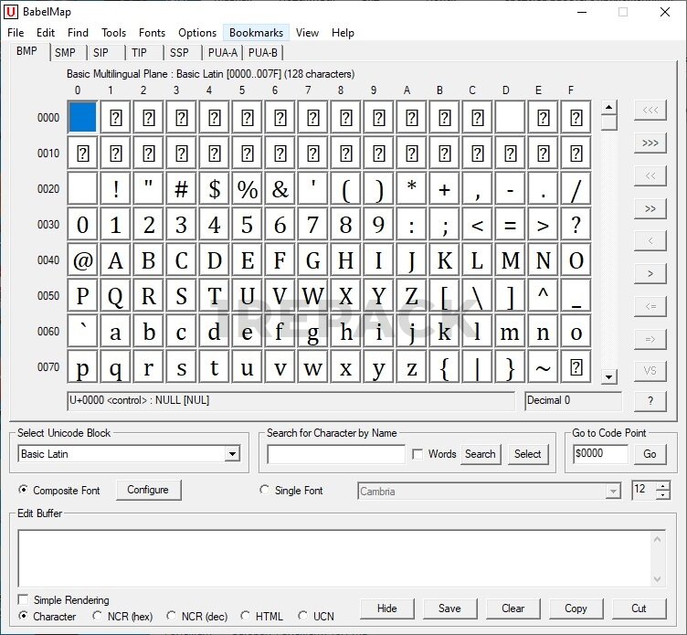
Task: Expand the Select Unicode Block dropdown
Action: point(232,454)
